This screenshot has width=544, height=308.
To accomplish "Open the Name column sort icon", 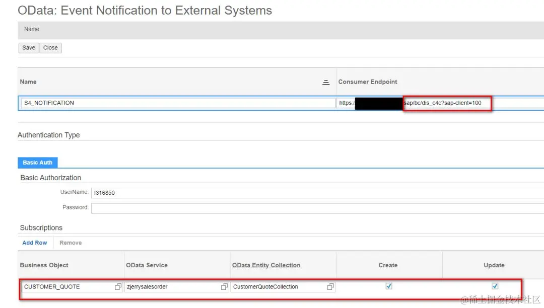I will click(x=326, y=83).
